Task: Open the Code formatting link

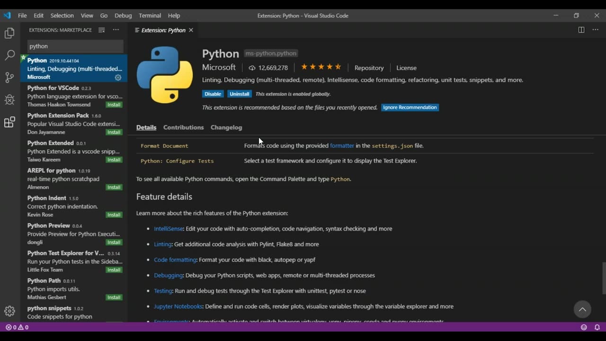Action: [x=175, y=260]
